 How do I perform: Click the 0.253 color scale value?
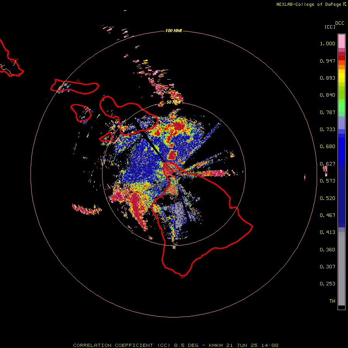tap(328, 284)
